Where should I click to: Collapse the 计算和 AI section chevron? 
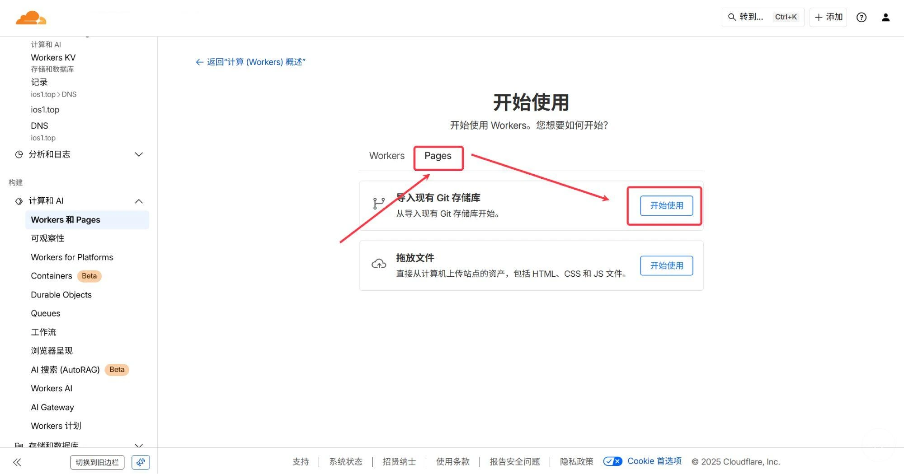pyautogui.click(x=139, y=201)
